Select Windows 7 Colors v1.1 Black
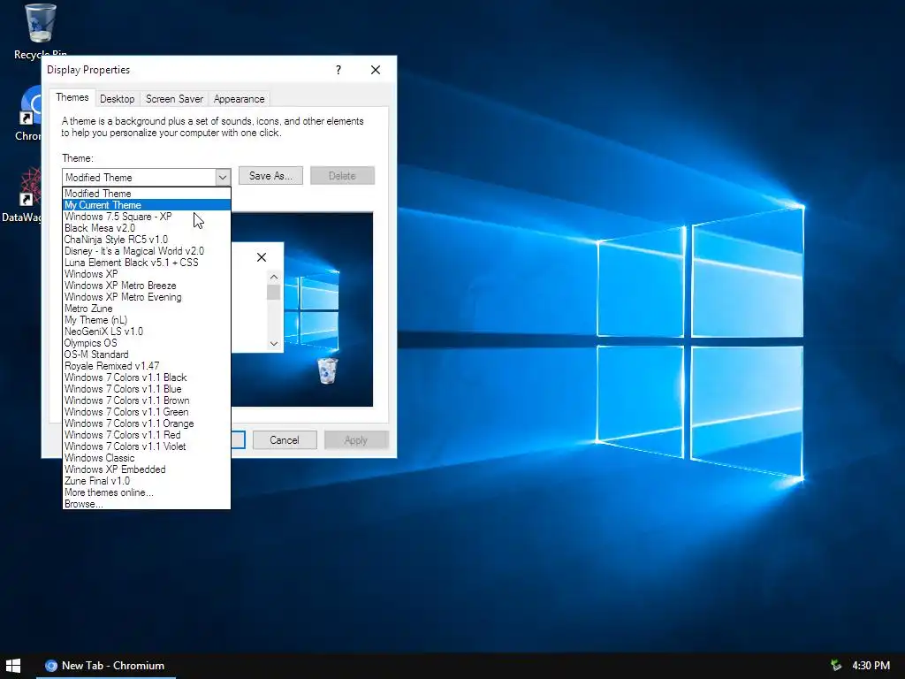Screen dimensions: 905x679 (x=147, y=378)
